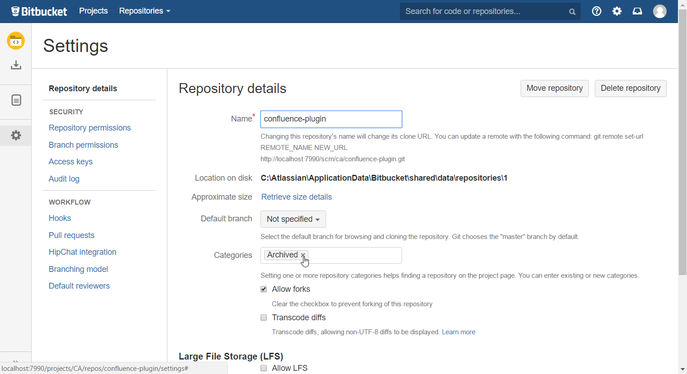Viewport: 687px width, 374px height.
Task: Select the repository settings gear in sidebar
Action: coord(16,135)
